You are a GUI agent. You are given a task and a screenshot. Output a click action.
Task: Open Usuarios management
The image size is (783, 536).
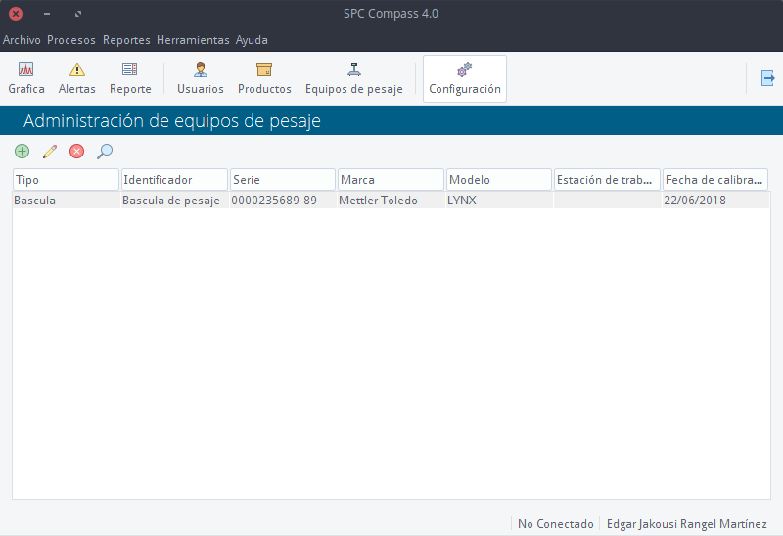201,78
